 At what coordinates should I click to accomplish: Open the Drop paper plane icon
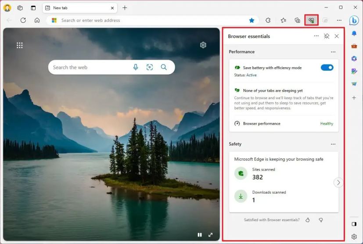point(354,84)
